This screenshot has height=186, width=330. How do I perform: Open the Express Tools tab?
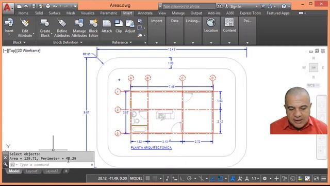(x=250, y=13)
